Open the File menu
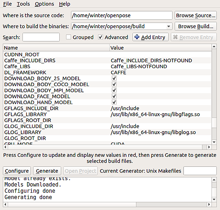Image resolution: width=220 pixels, height=210 pixels. [x=7, y=4]
